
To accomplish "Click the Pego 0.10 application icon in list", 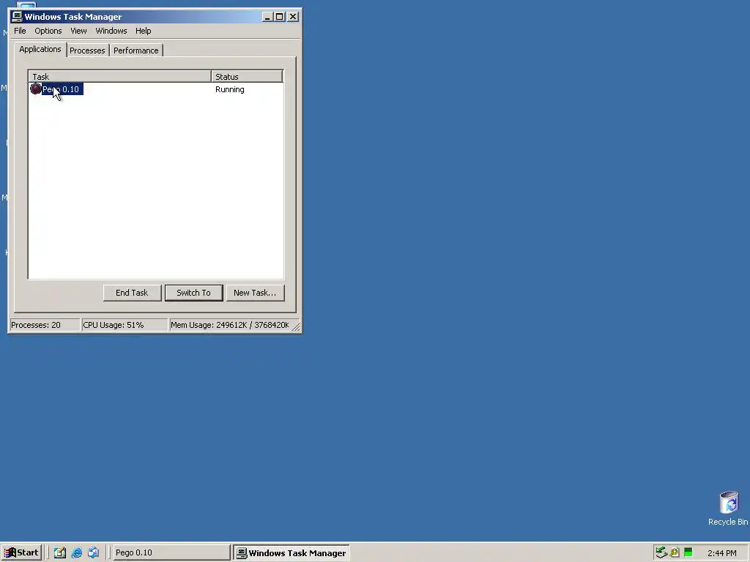I will click(x=35, y=89).
